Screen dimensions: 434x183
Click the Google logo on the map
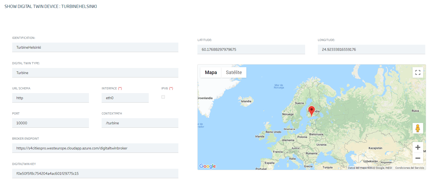[x=207, y=166]
